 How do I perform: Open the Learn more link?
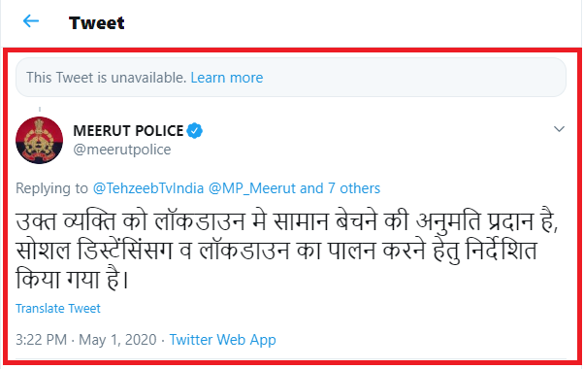click(227, 78)
